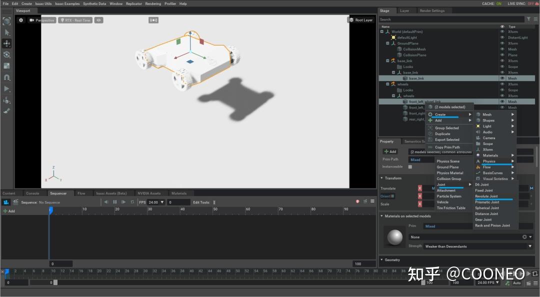The width and height of the screenshot is (540, 297).
Task: Click the Root Layer indicator
Action: coord(361,20)
